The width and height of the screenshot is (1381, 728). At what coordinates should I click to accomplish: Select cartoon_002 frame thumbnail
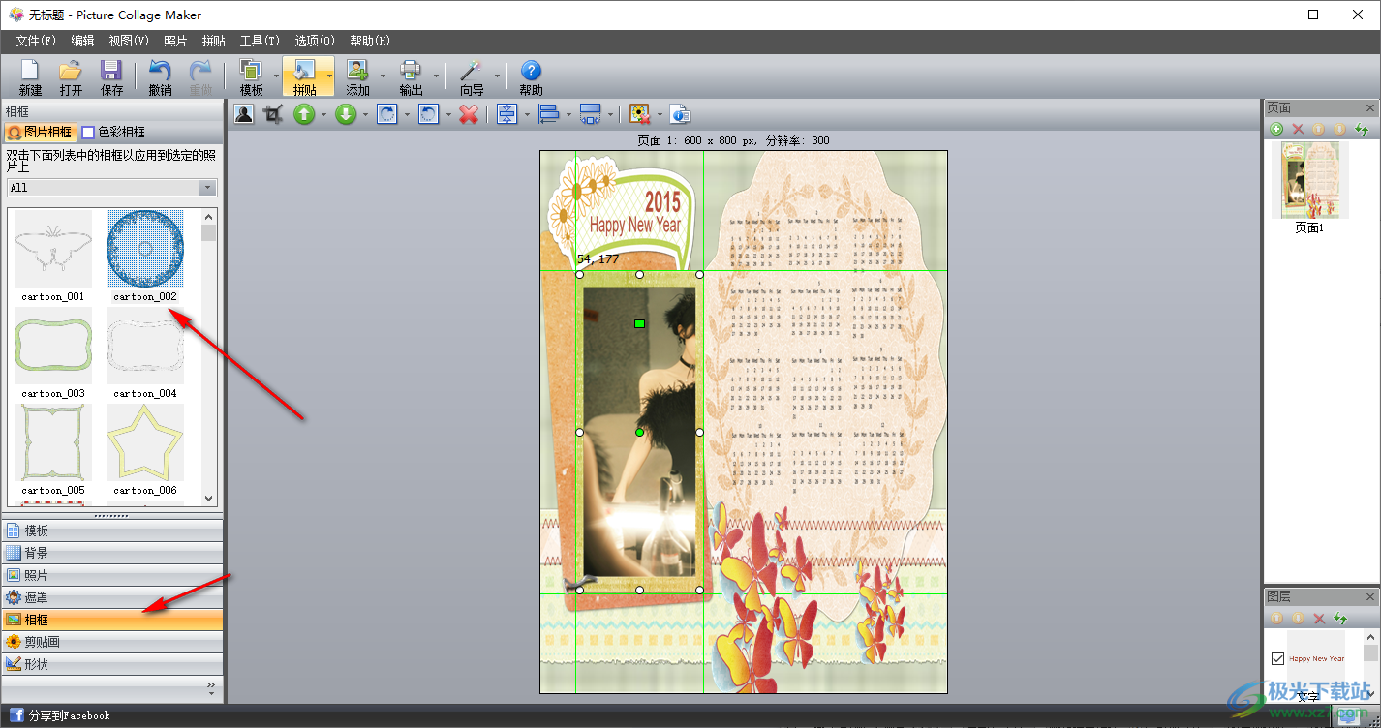(x=145, y=249)
